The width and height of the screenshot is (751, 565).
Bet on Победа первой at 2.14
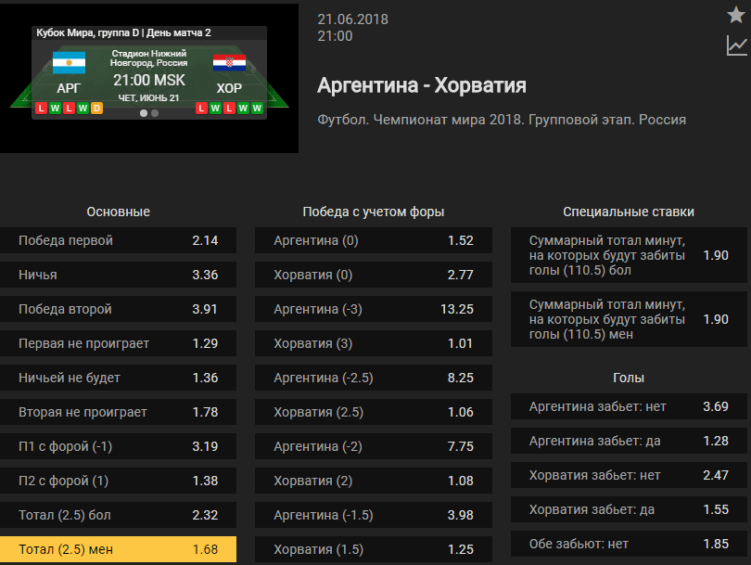[x=119, y=240]
